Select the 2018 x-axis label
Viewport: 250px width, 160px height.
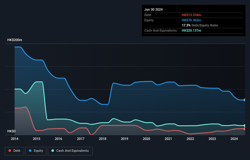tap(103, 139)
